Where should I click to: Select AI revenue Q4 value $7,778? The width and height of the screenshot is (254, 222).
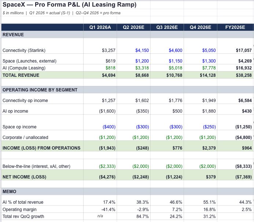click(209, 68)
